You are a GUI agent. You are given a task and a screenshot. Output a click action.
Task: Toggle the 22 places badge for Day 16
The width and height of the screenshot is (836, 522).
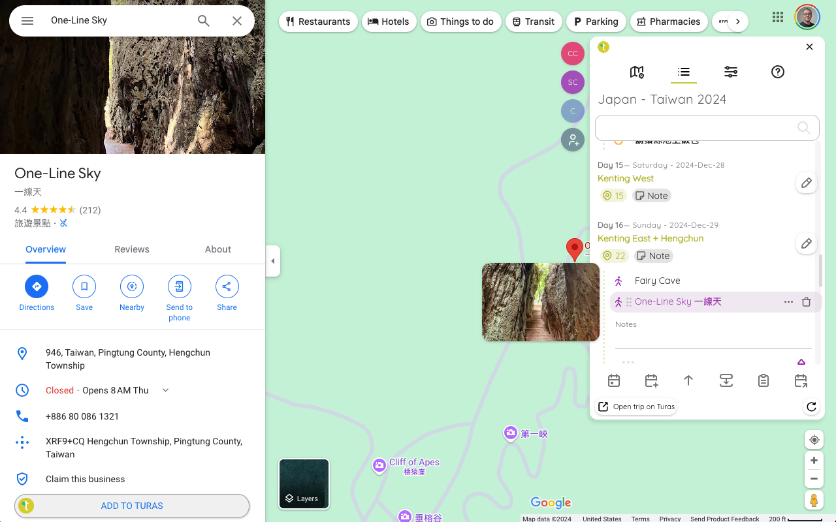(614, 256)
